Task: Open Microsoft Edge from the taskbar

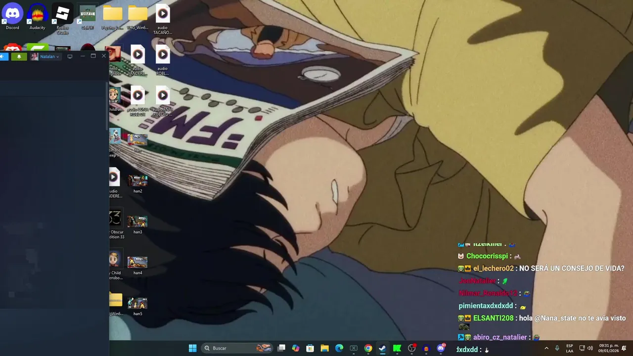Action: 339,348
